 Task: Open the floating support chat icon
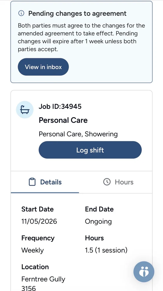(x=144, y=272)
